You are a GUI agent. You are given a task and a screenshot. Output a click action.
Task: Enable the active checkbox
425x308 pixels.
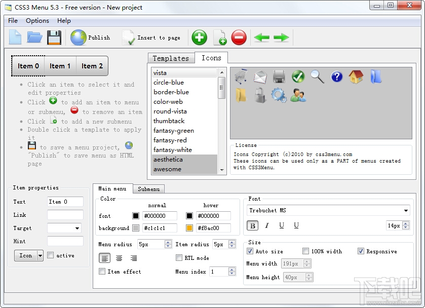51,255
